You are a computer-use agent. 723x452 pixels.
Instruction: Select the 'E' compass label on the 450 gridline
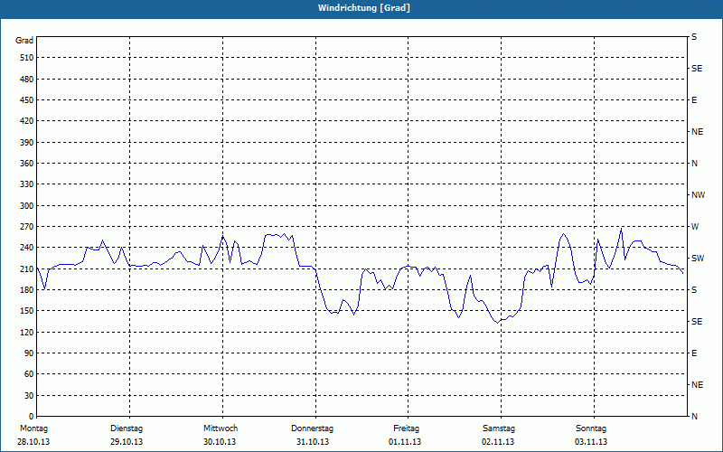tap(694, 100)
